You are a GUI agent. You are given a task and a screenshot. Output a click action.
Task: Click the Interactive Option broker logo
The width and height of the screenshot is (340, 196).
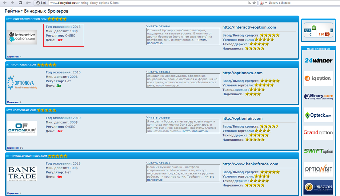tap(22, 37)
